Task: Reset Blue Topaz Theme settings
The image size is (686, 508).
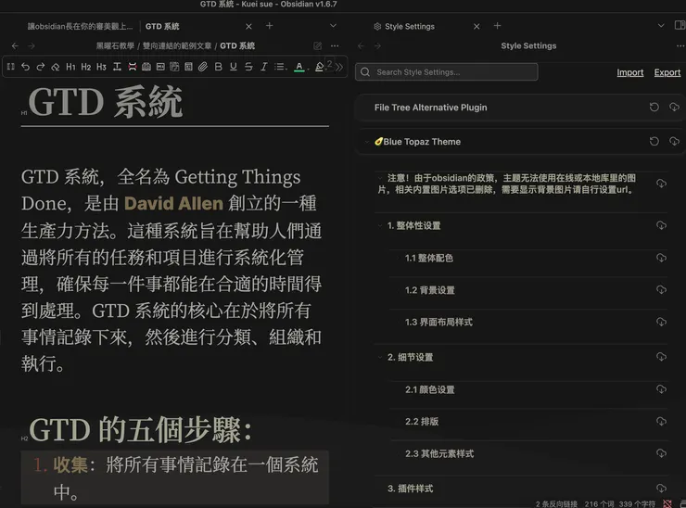Action: (x=654, y=141)
